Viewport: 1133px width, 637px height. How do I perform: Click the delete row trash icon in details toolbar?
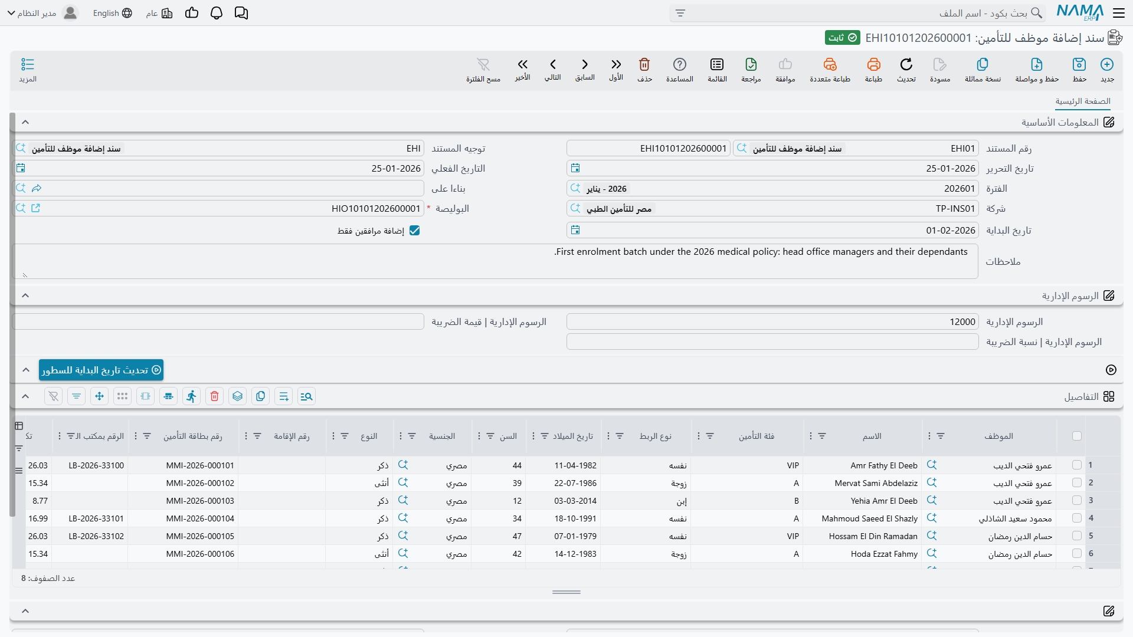[215, 396]
